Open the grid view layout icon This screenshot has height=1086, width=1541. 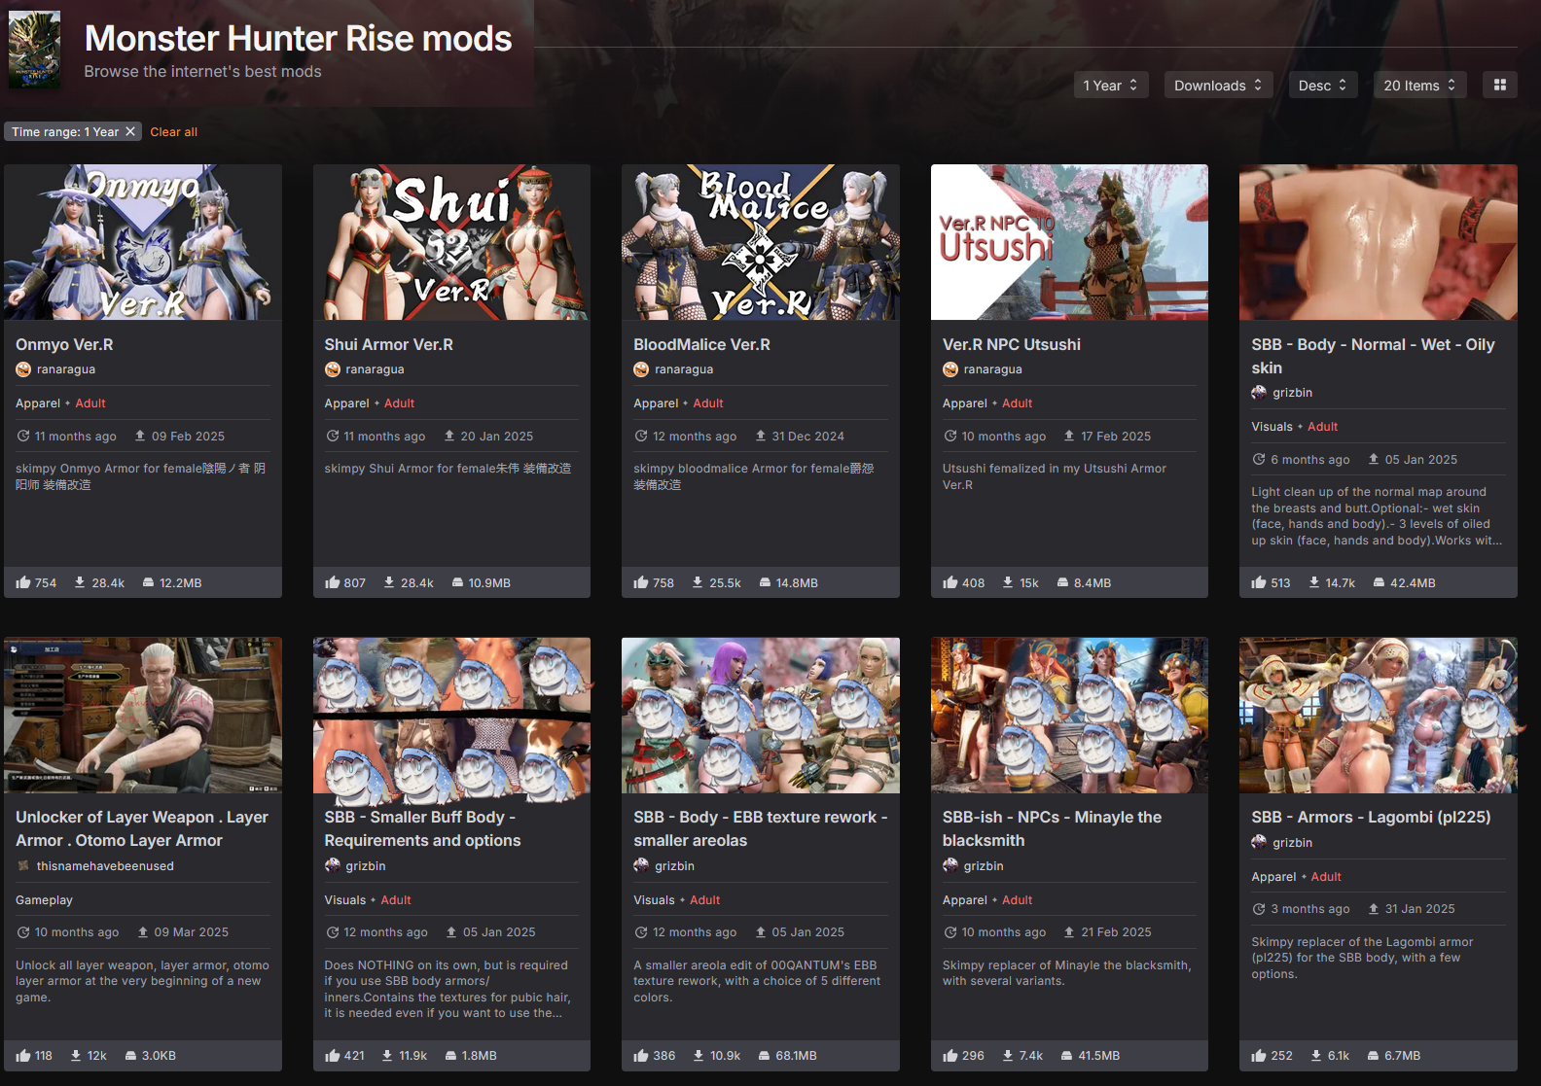point(1499,86)
